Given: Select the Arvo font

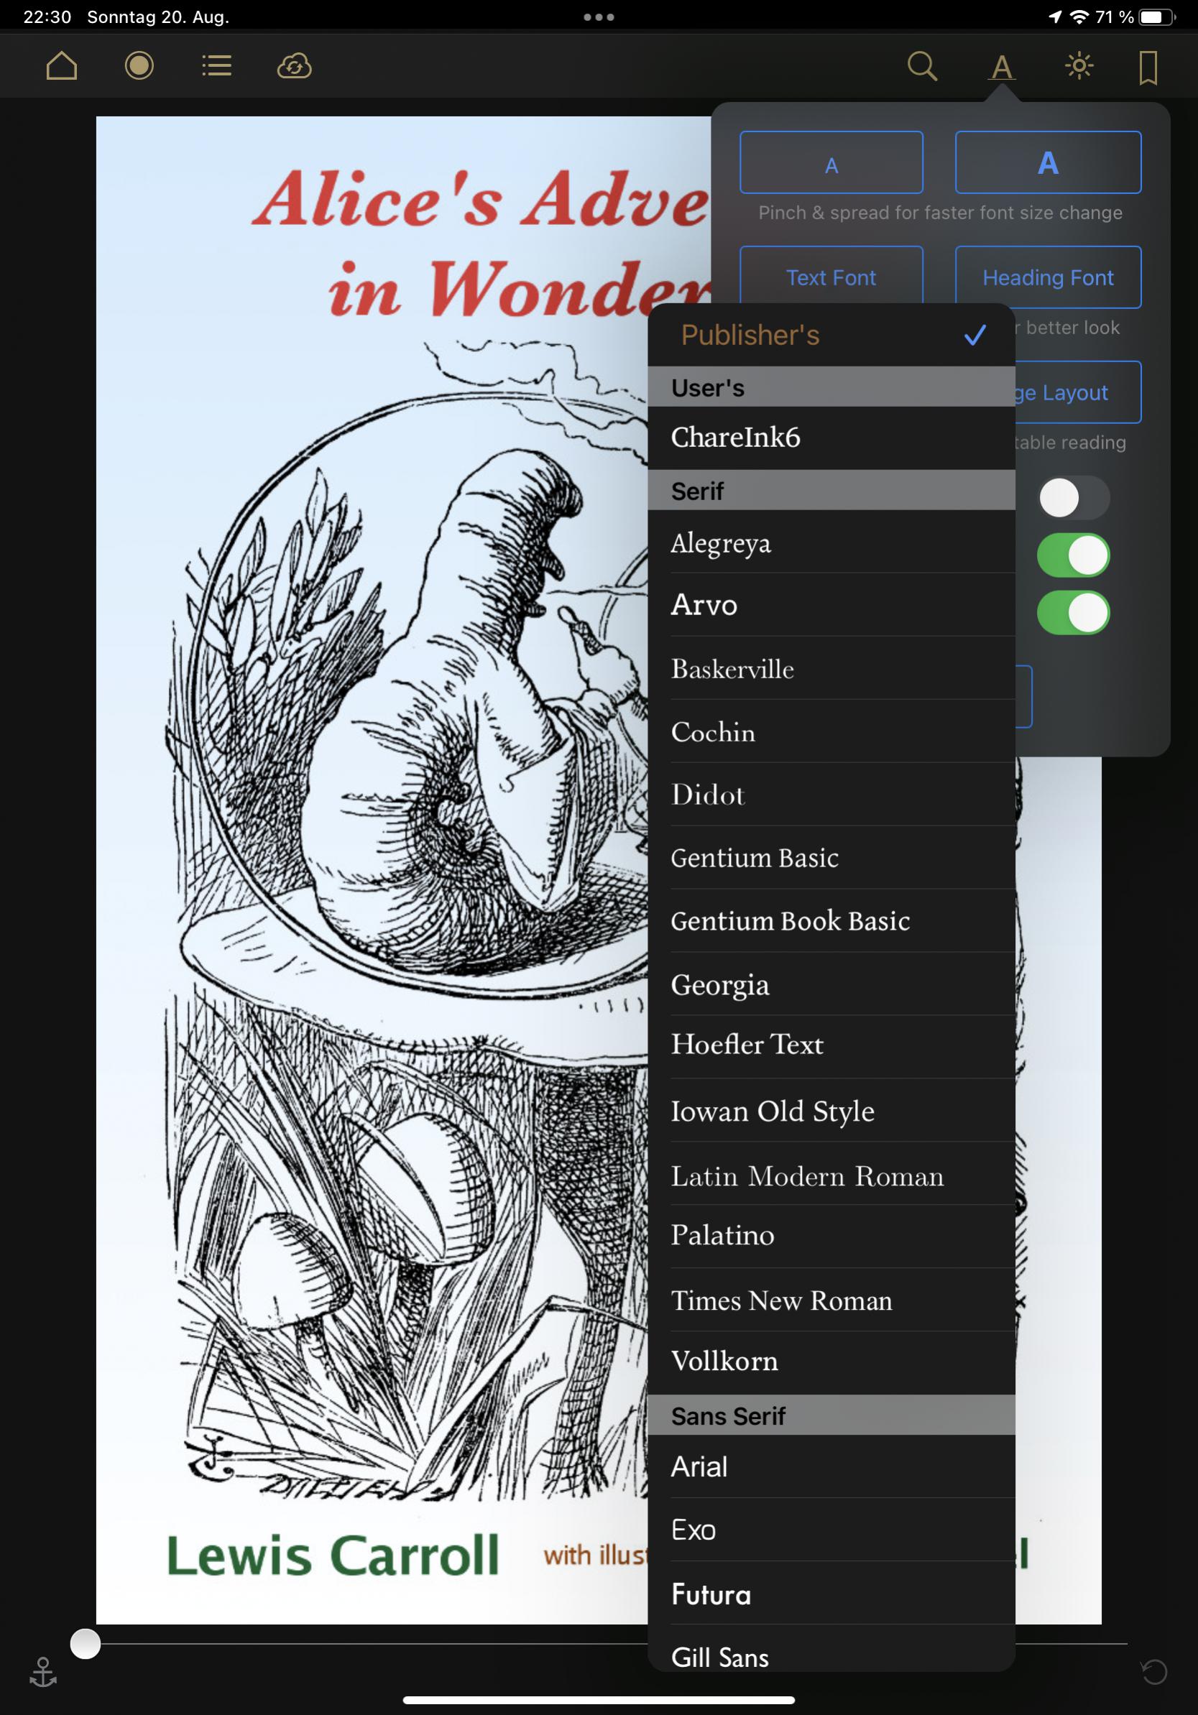Looking at the screenshot, I should pos(831,604).
